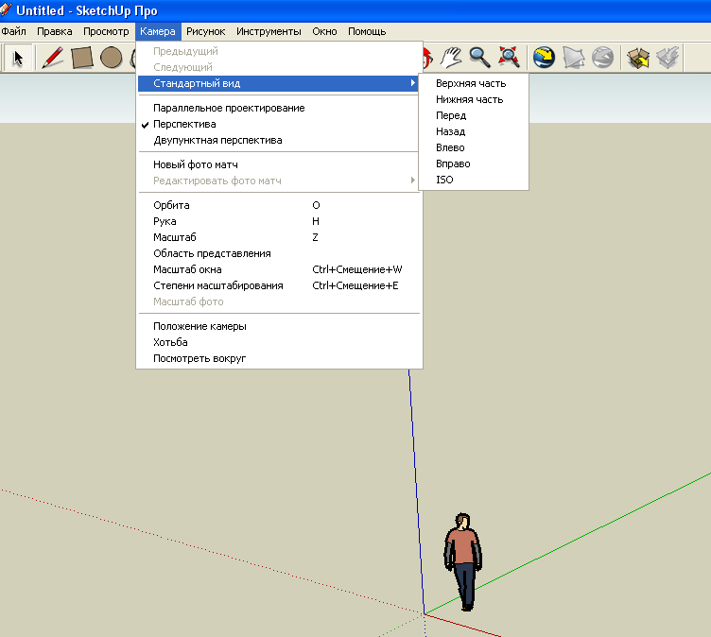Select the arrow Select tool
This screenshot has width=711, height=637.
[x=18, y=58]
